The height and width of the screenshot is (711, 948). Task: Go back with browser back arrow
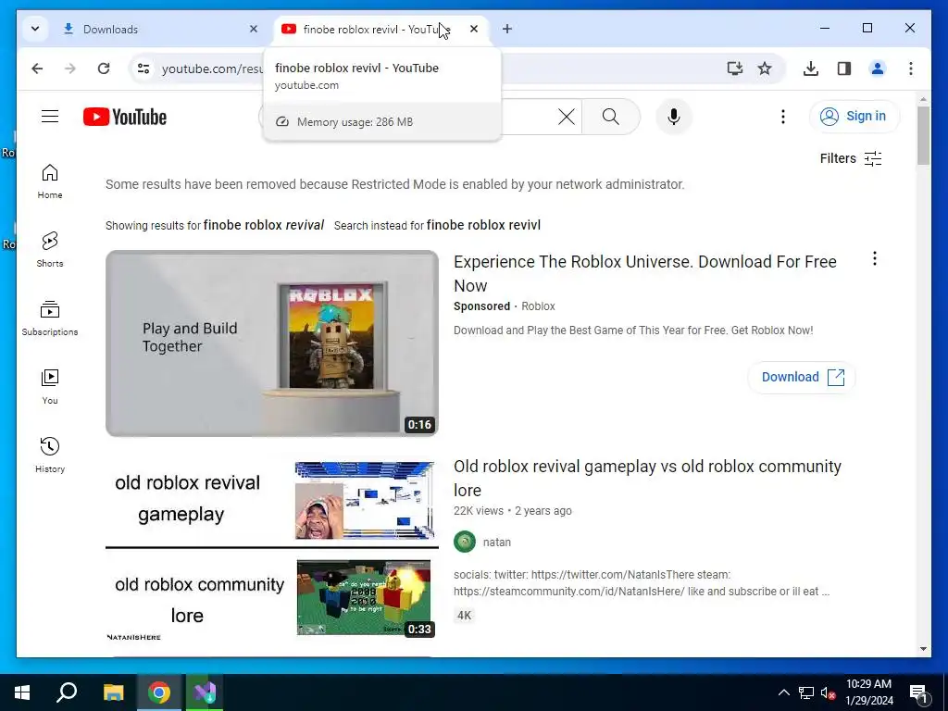click(37, 69)
